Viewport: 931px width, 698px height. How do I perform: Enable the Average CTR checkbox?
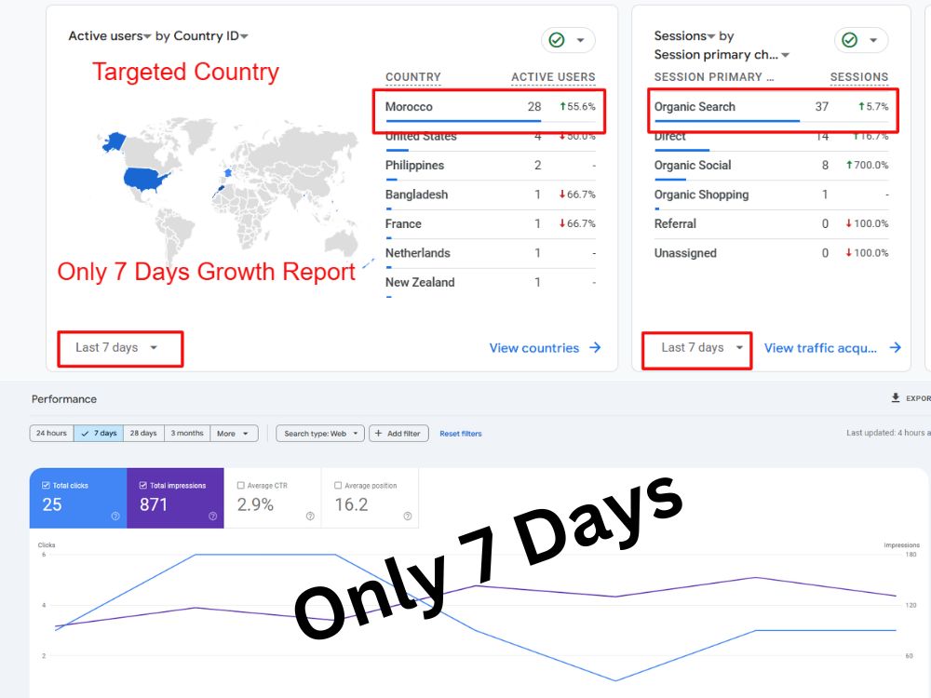tap(240, 486)
